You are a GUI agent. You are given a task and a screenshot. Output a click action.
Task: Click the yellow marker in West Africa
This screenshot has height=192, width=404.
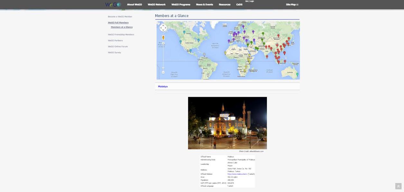225,53
